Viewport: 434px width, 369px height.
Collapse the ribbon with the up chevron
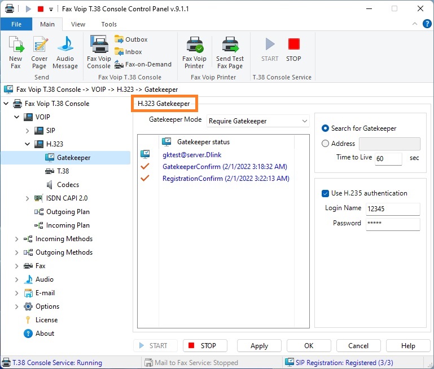[x=415, y=24]
